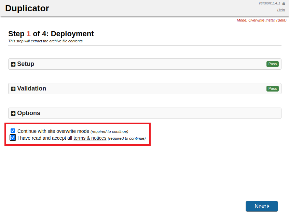Open the terms & notices link

tap(90, 138)
